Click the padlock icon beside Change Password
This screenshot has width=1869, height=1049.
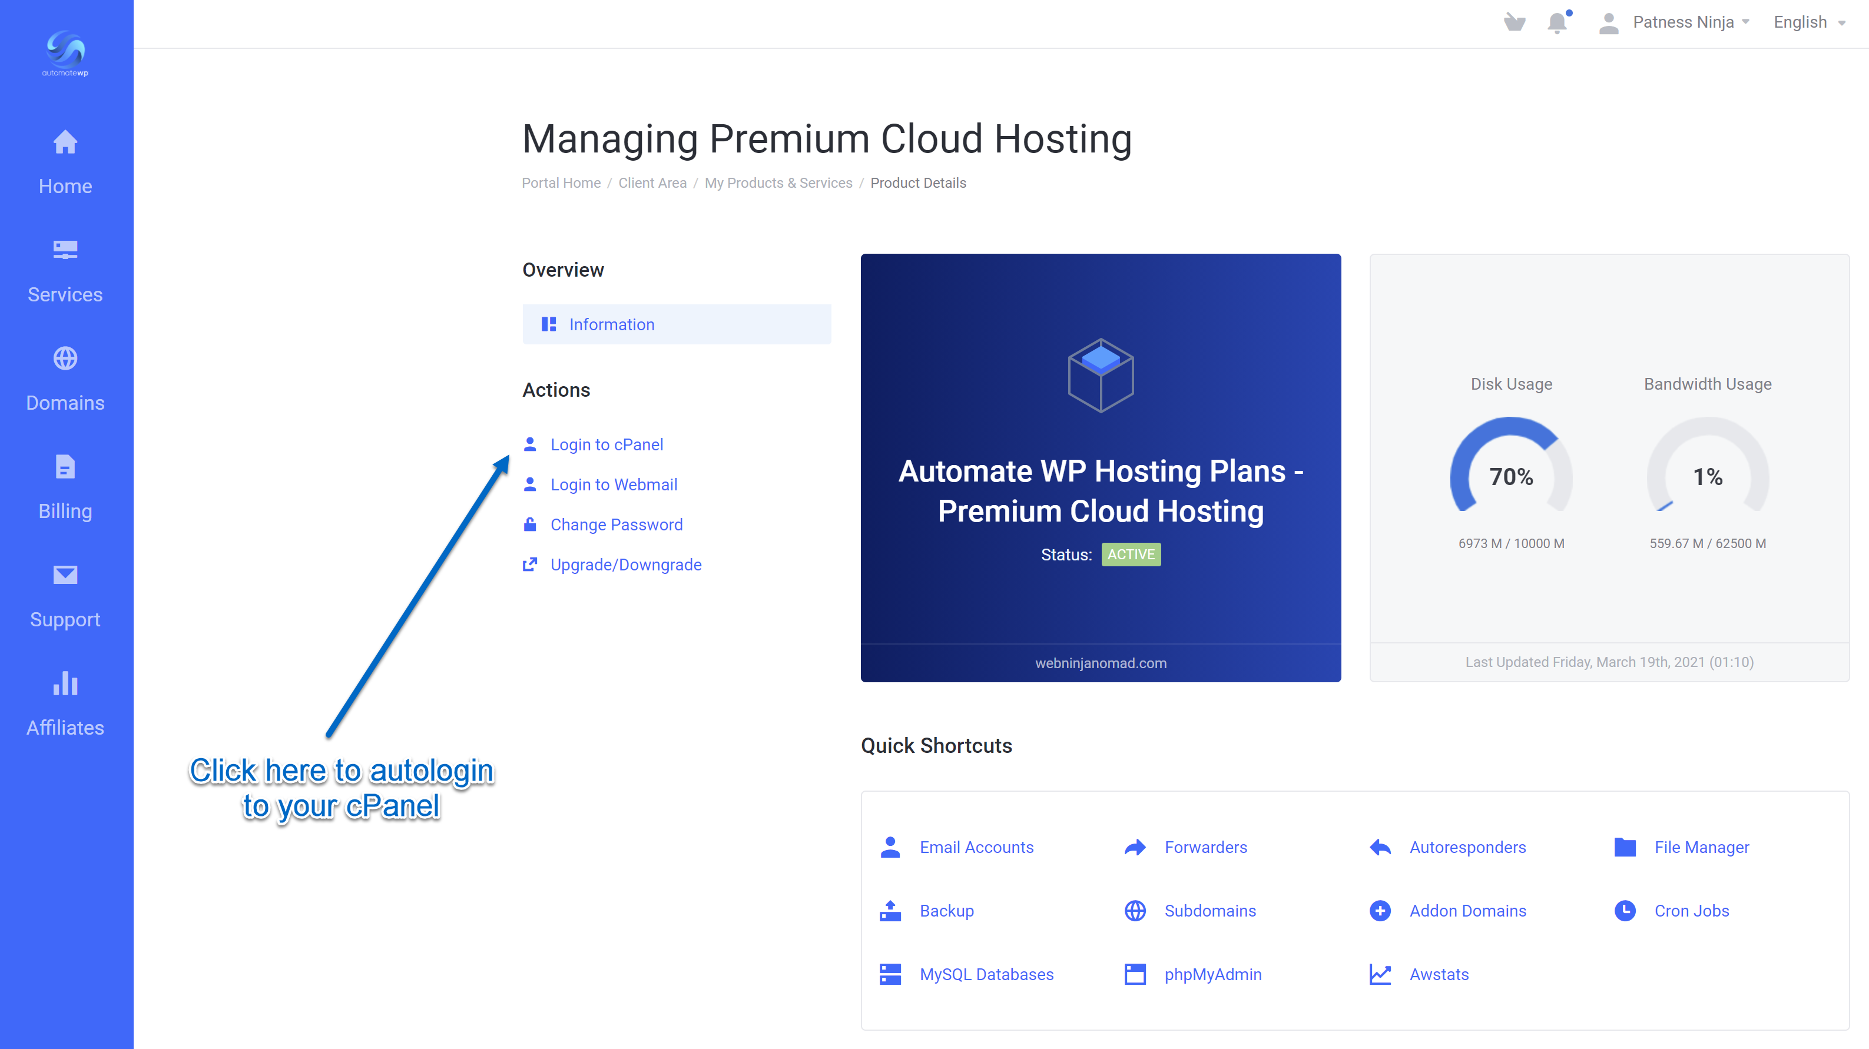(529, 524)
